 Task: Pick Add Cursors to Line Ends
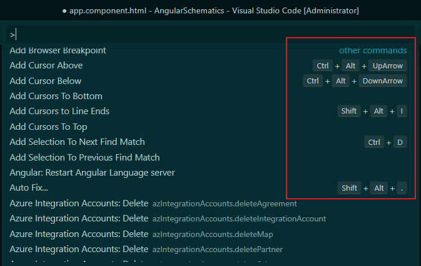pos(60,111)
